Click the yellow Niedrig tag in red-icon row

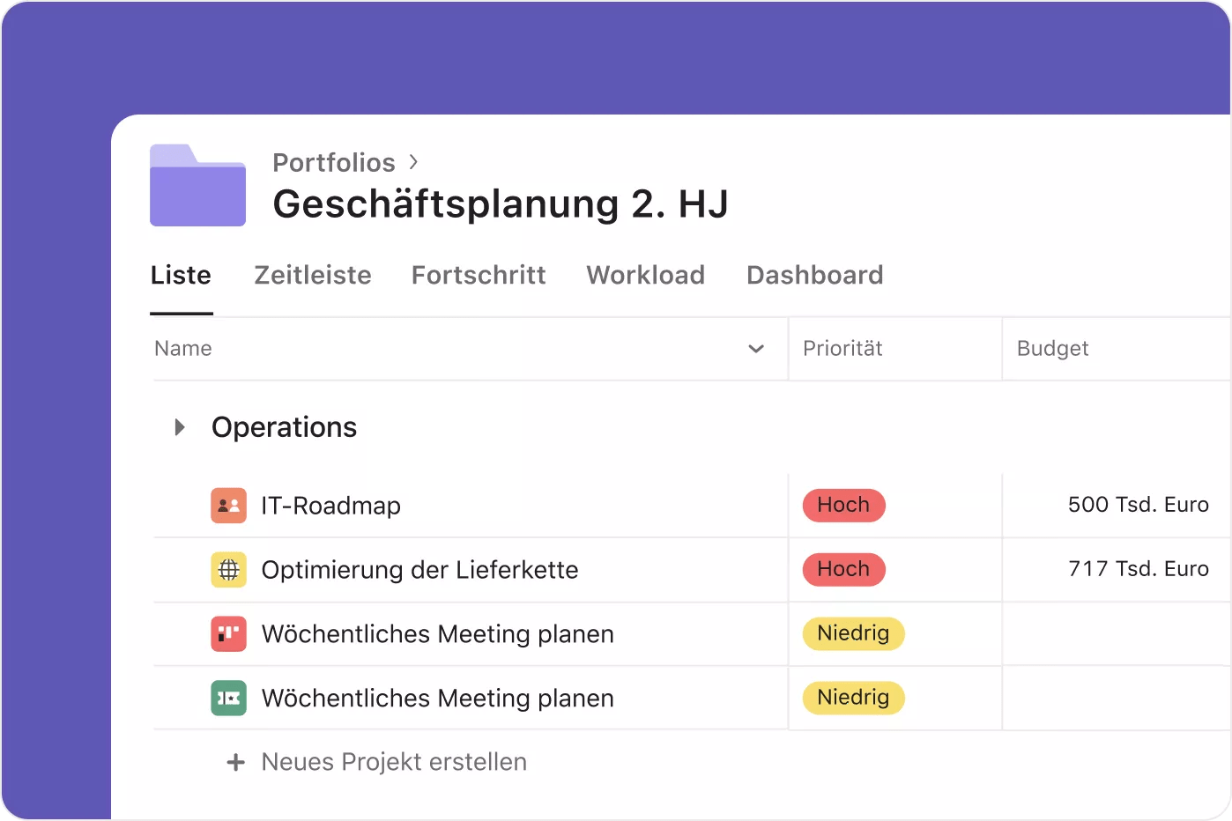(853, 633)
